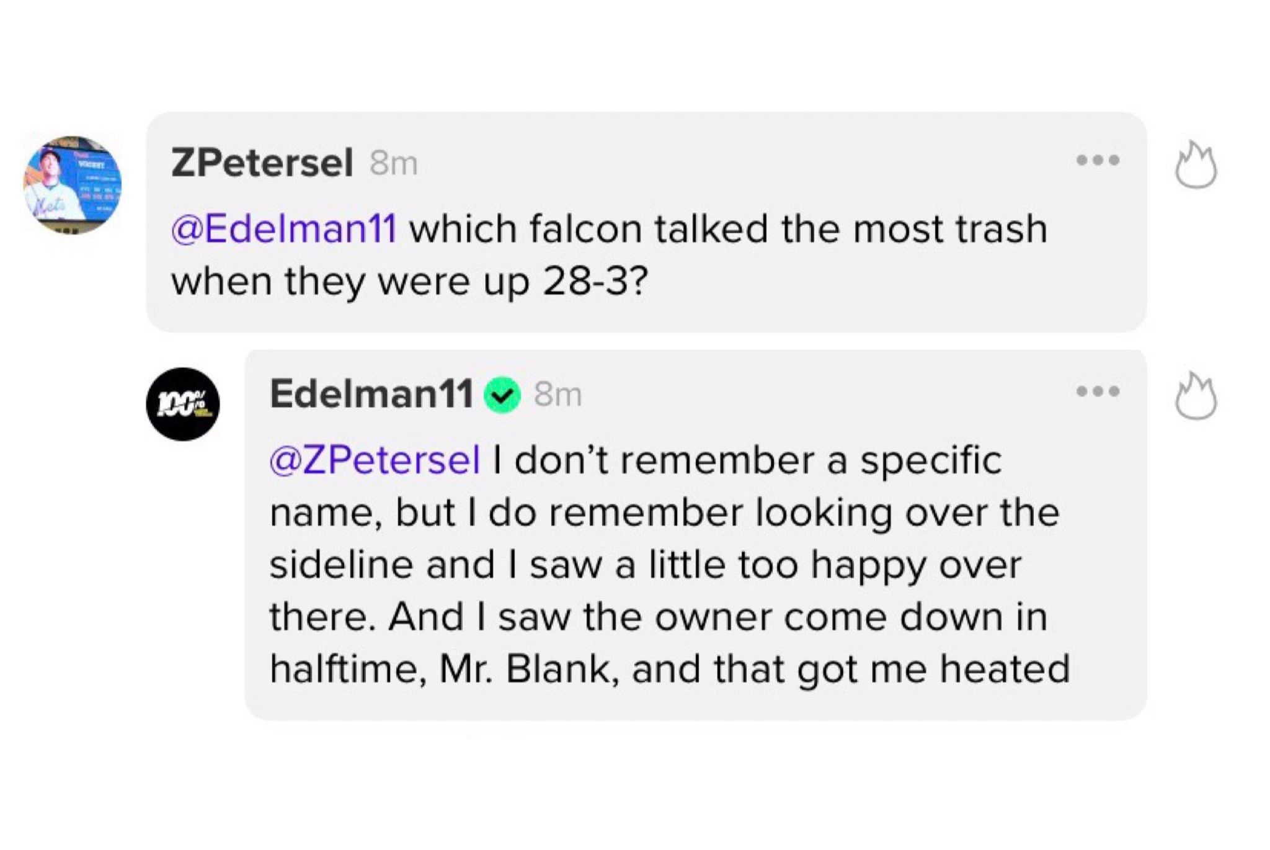Click the @Edelman11 mention in the question
Screen dimensions: 1270x850
(283, 229)
